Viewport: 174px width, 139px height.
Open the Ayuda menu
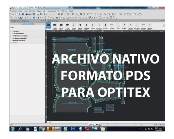point(71,11)
